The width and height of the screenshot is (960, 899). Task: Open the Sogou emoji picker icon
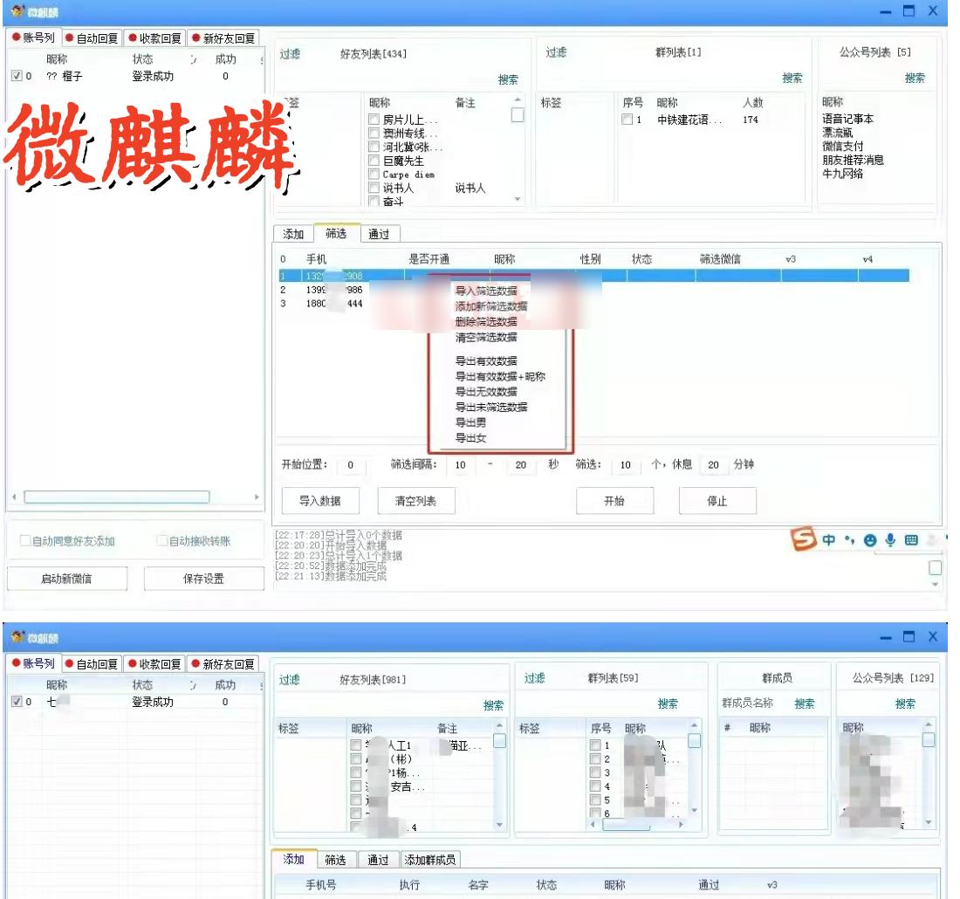coord(871,541)
